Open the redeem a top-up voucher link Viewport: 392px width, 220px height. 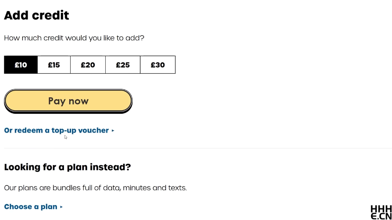click(56, 130)
